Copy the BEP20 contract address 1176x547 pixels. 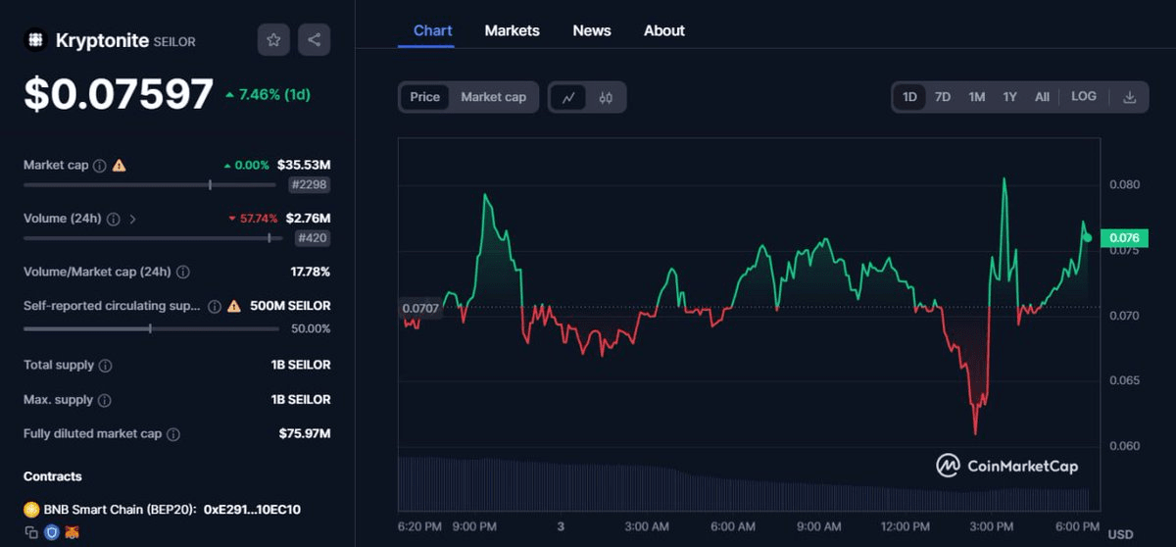click(x=31, y=531)
